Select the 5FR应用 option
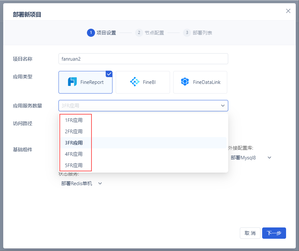Screen dimensions: 299x251 [x=143, y=165]
